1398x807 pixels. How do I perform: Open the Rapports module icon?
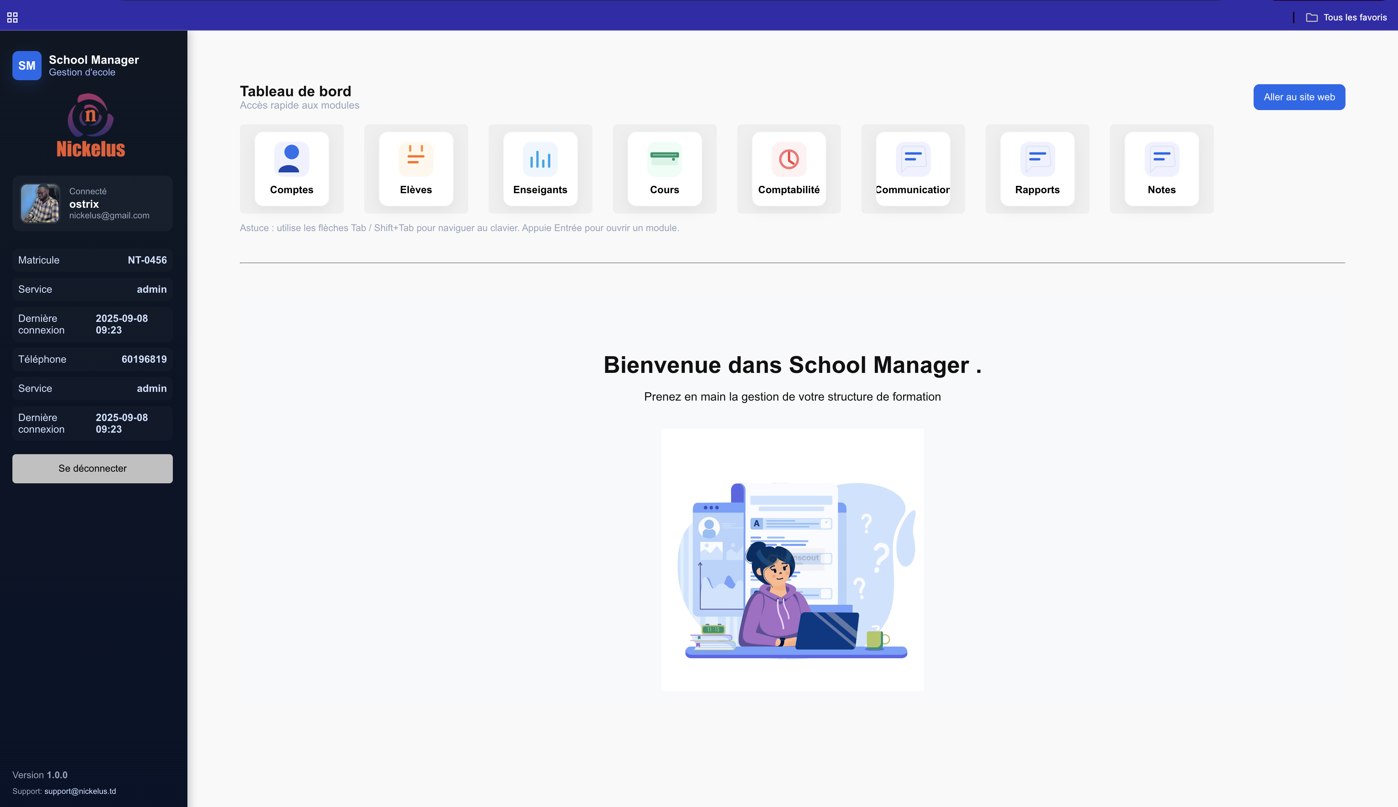(1037, 160)
